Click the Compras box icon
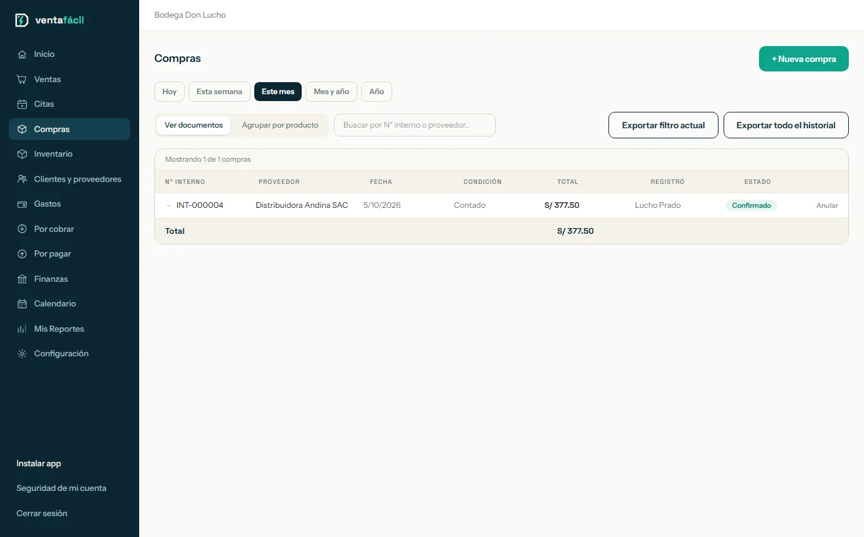This screenshot has width=864, height=537. tap(22, 130)
